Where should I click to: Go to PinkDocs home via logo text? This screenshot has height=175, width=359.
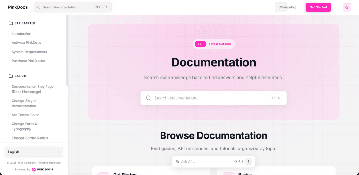[x=18, y=7]
